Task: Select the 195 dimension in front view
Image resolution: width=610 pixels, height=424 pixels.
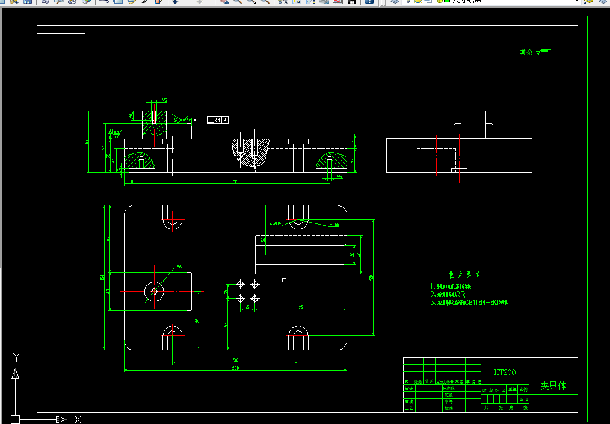Action: [235, 181]
